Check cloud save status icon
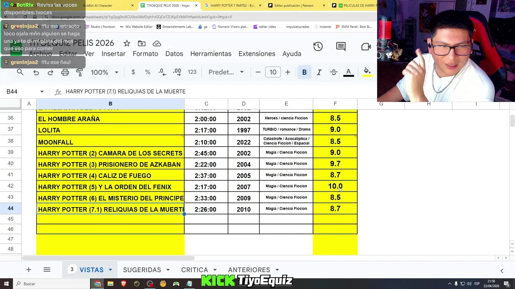The width and height of the screenshot is (515, 289). tap(157, 43)
